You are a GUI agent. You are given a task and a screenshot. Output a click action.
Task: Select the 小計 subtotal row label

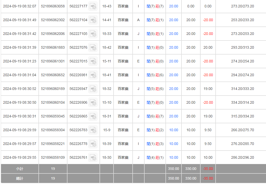(20, 169)
